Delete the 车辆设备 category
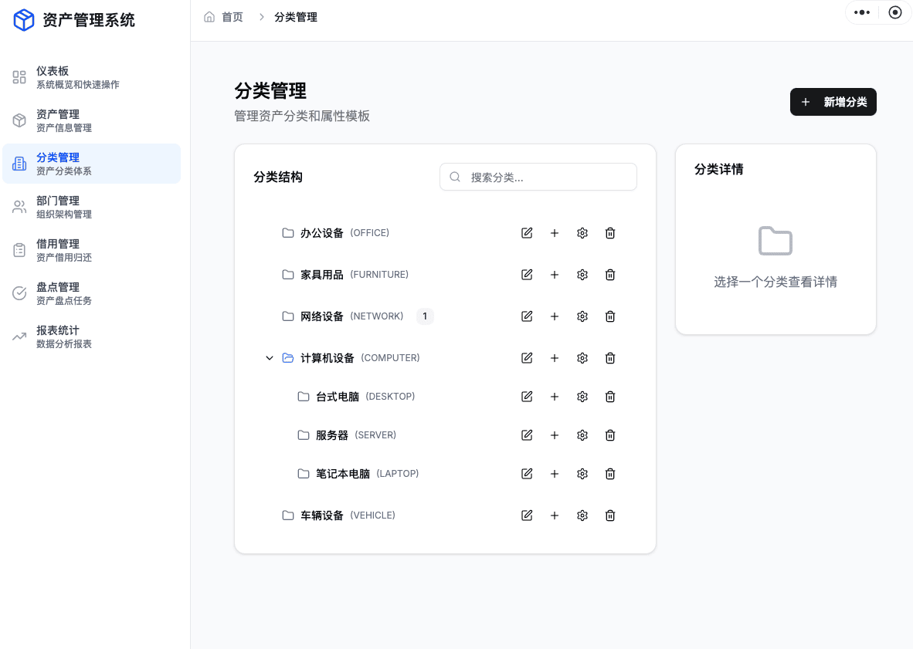 pyautogui.click(x=610, y=515)
